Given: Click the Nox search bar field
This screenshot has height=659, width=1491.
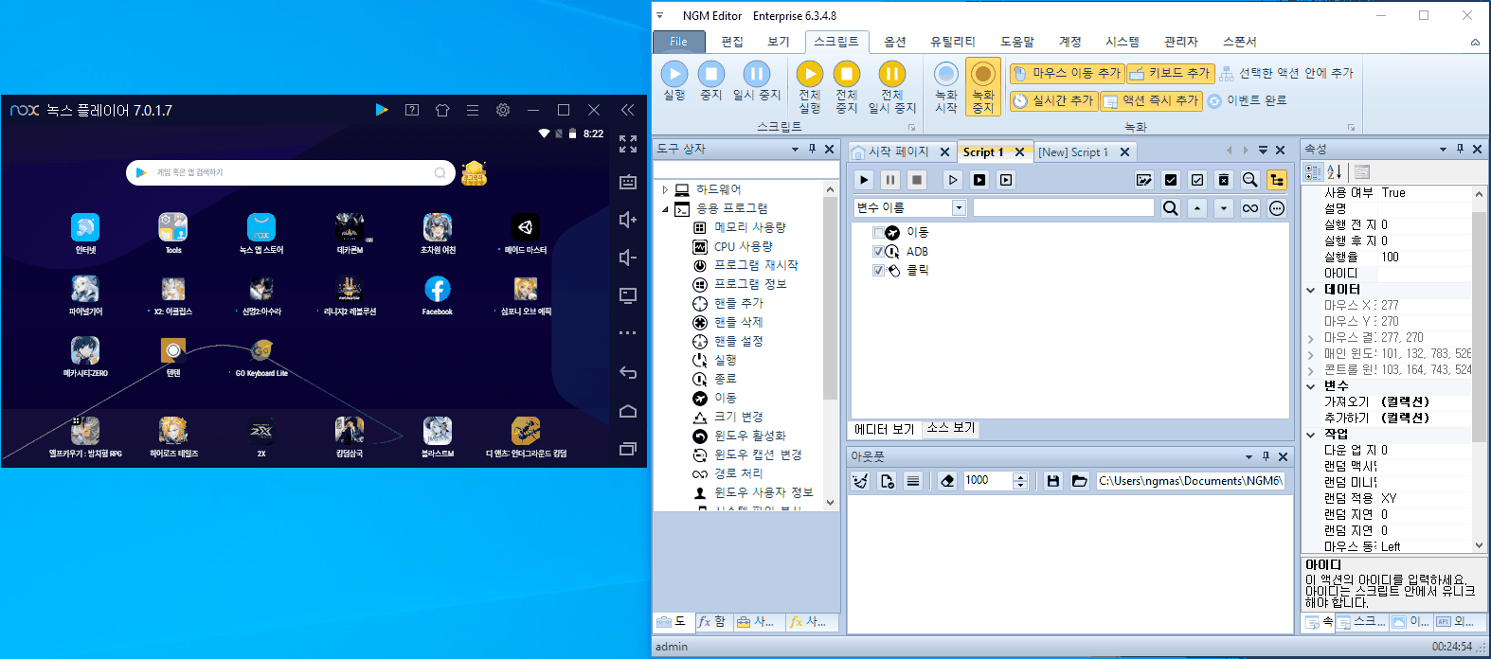Looking at the screenshot, I should 291,172.
